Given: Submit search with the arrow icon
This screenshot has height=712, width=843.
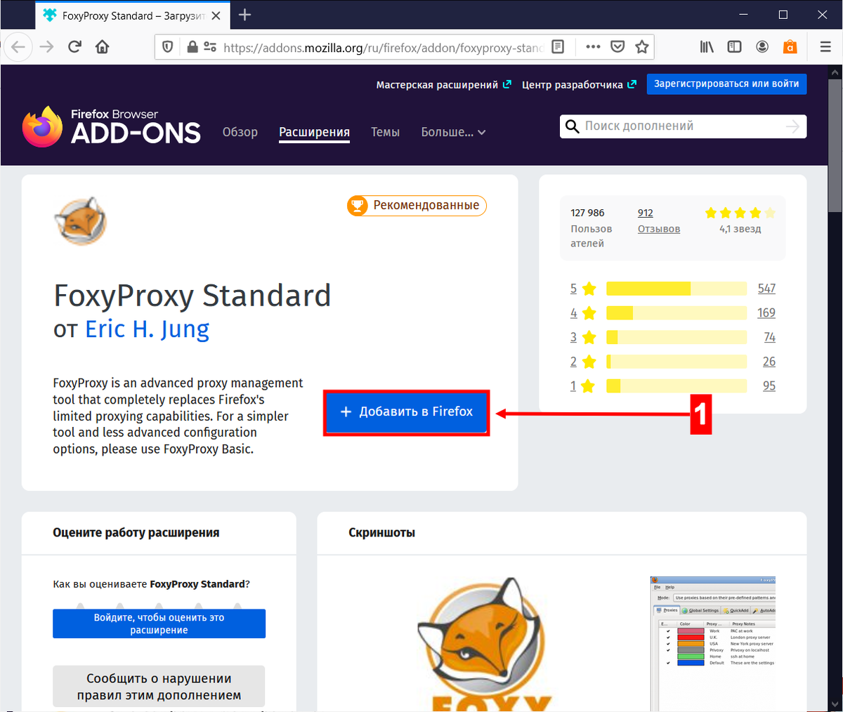Looking at the screenshot, I should 792,126.
